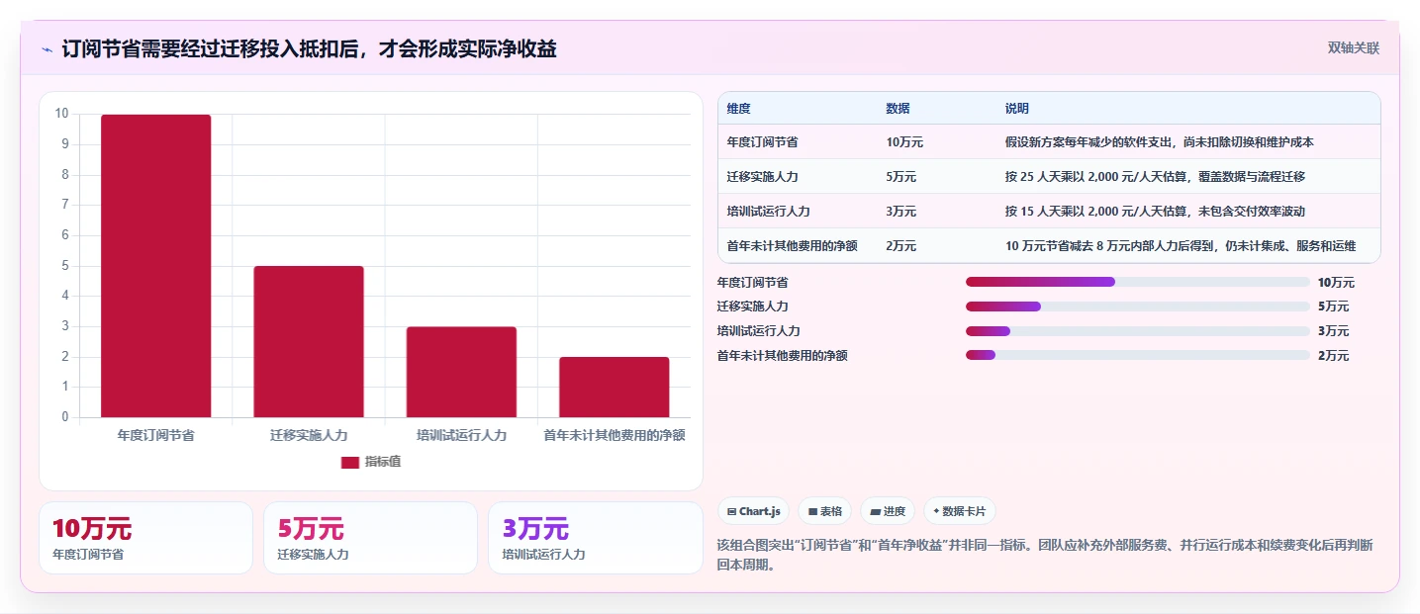Viewport: 1420px width, 614px height.
Task: Click the 指标值 legend label
Action: point(383,462)
